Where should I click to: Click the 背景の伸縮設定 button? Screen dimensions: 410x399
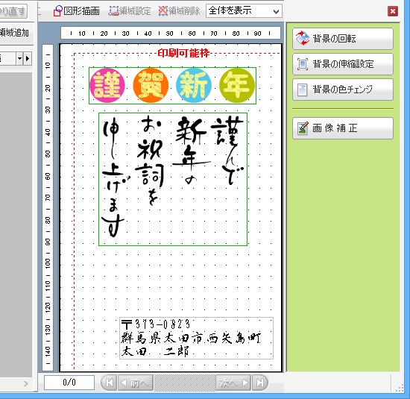tap(343, 64)
